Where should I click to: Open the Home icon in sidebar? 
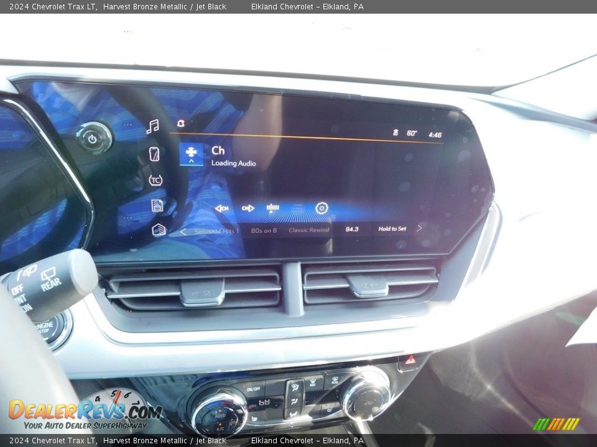[159, 230]
